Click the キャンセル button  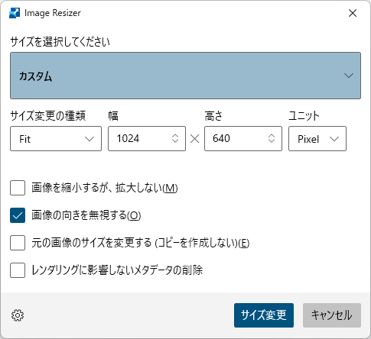tap(332, 315)
